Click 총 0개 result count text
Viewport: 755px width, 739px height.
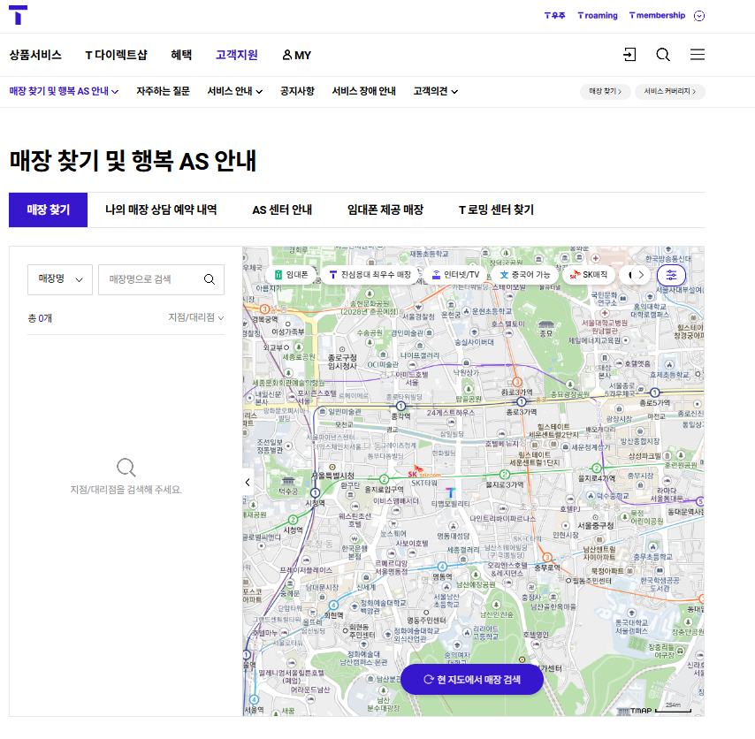[40, 318]
